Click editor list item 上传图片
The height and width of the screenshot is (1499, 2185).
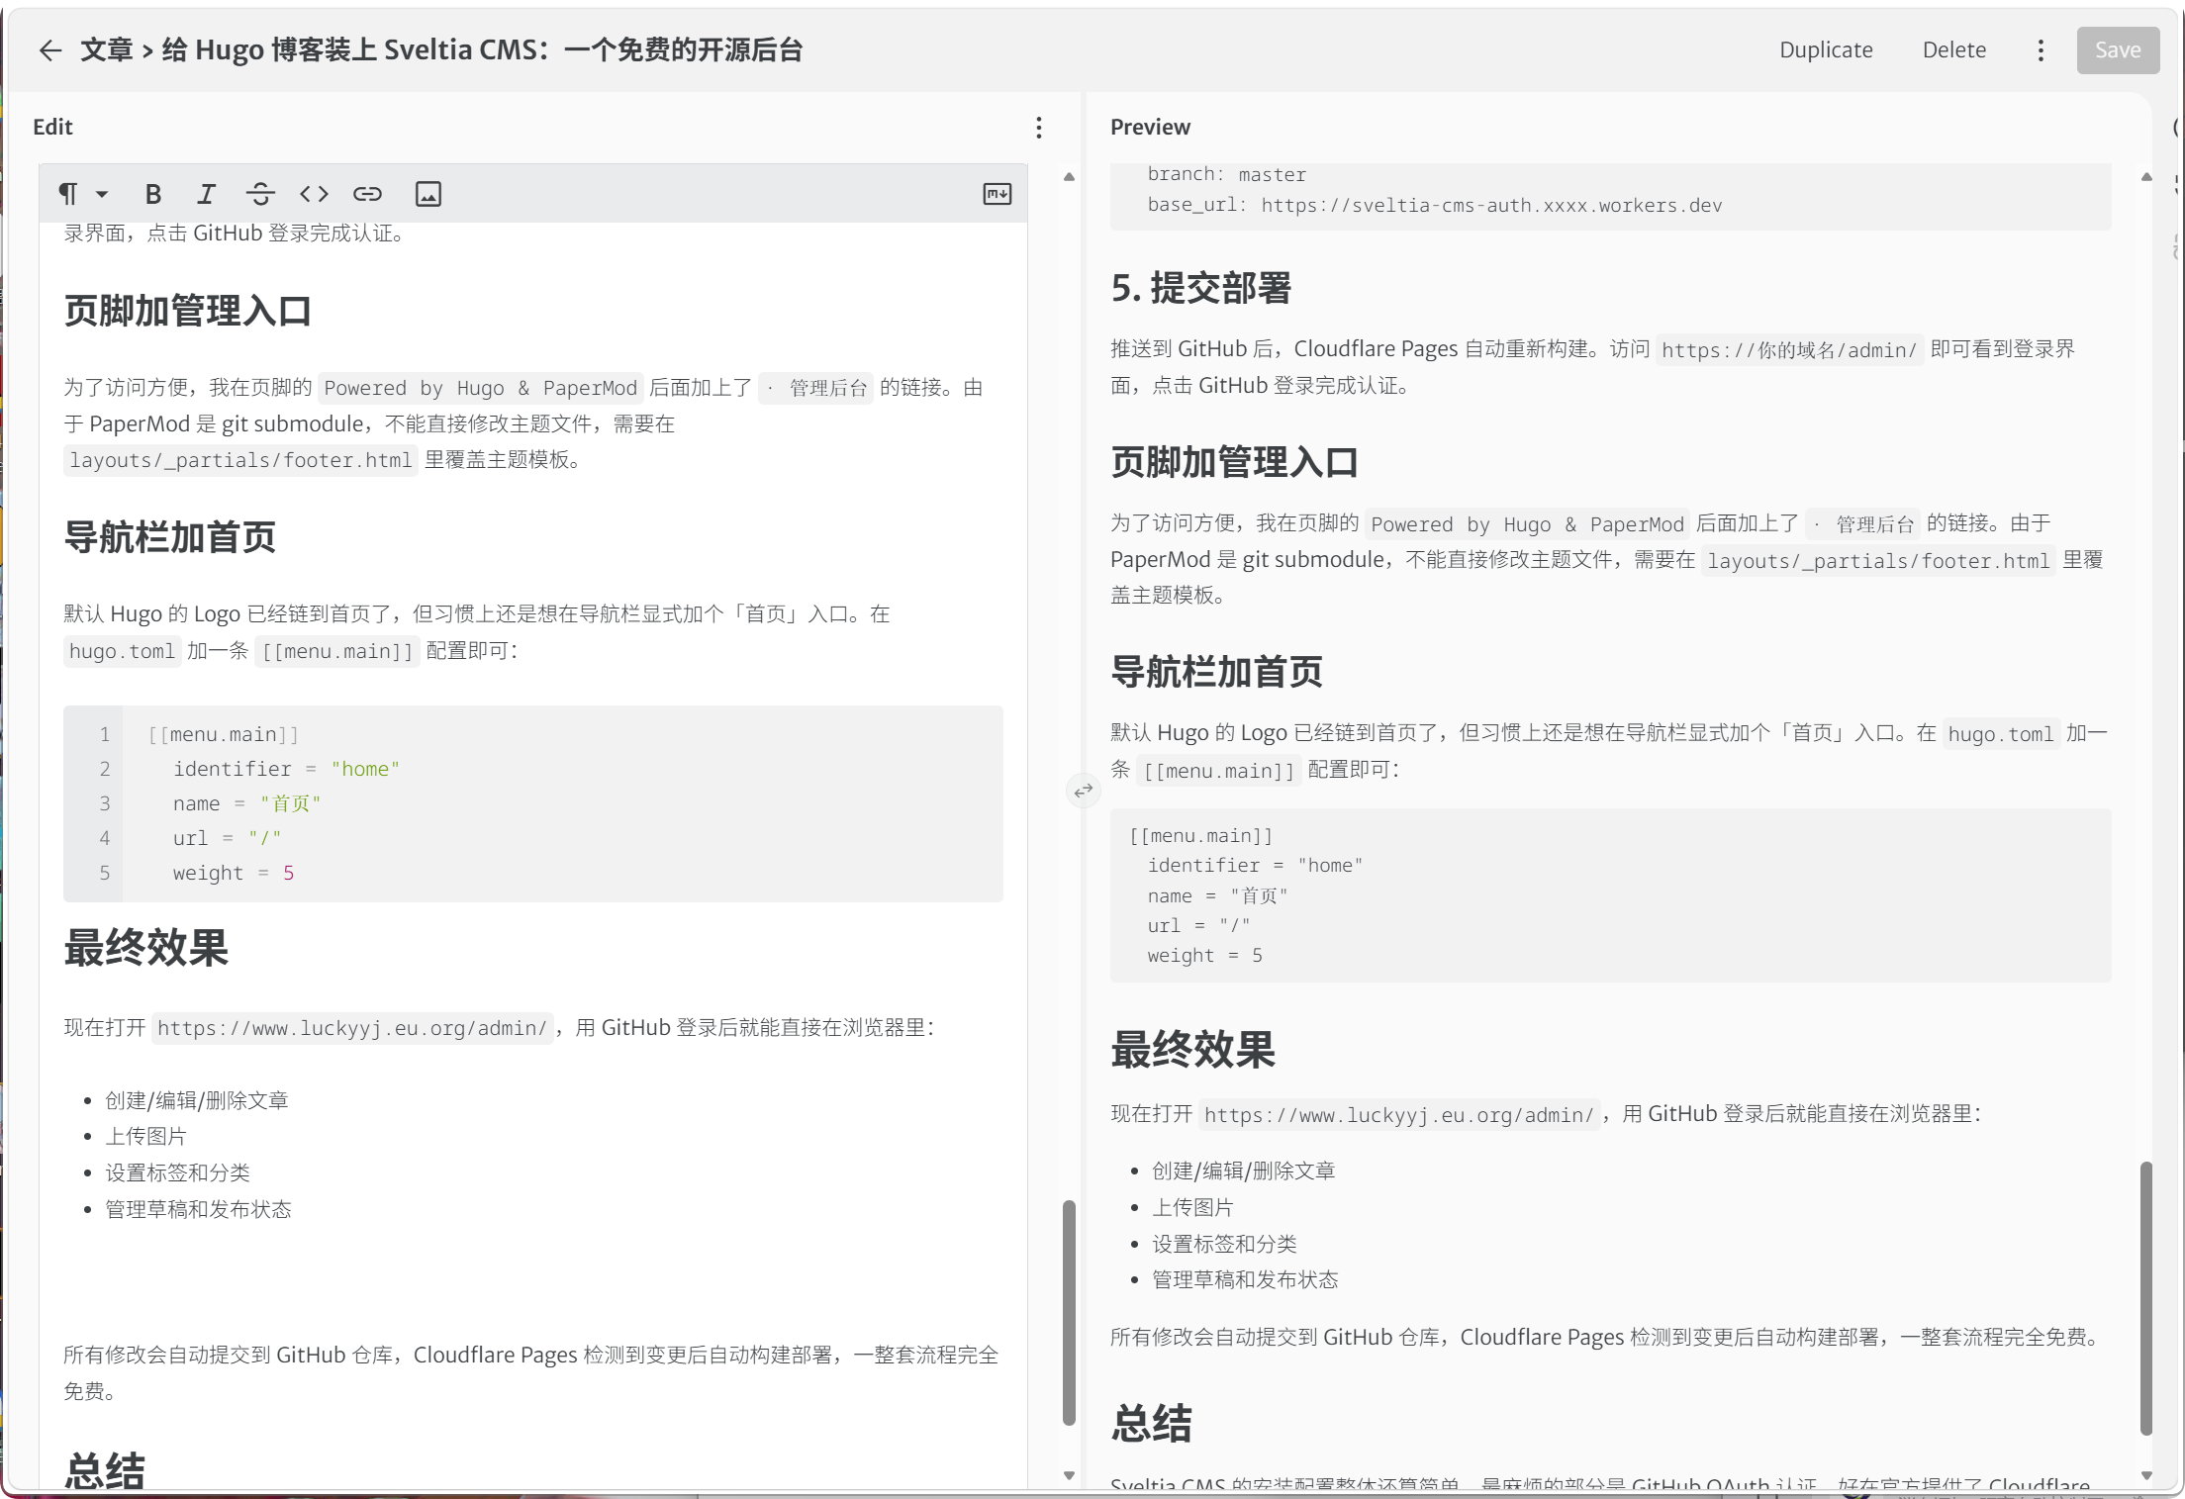click(x=145, y=1136)
